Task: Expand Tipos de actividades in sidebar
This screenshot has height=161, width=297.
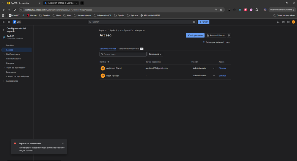Action: [4, 68]
